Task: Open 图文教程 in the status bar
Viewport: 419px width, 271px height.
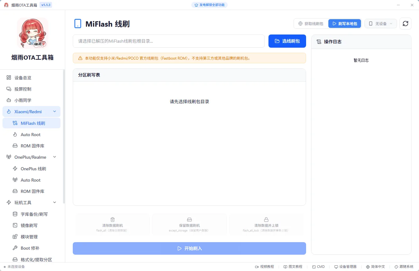Action: (293, 267)
